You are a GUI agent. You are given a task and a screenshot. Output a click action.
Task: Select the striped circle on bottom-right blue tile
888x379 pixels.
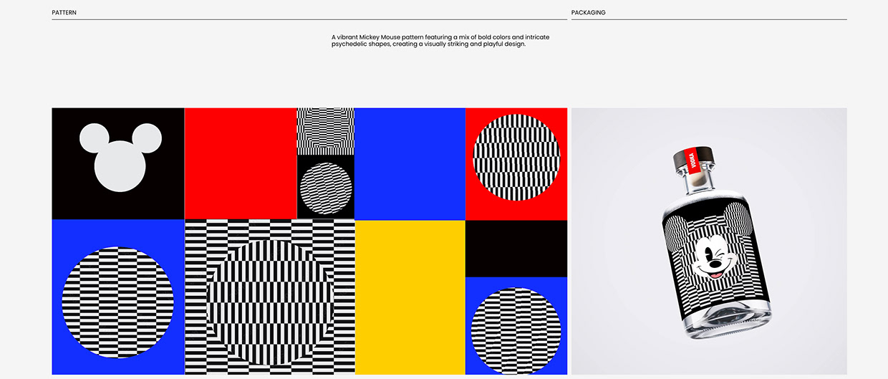pyautogui.click(x=516, y=328)
